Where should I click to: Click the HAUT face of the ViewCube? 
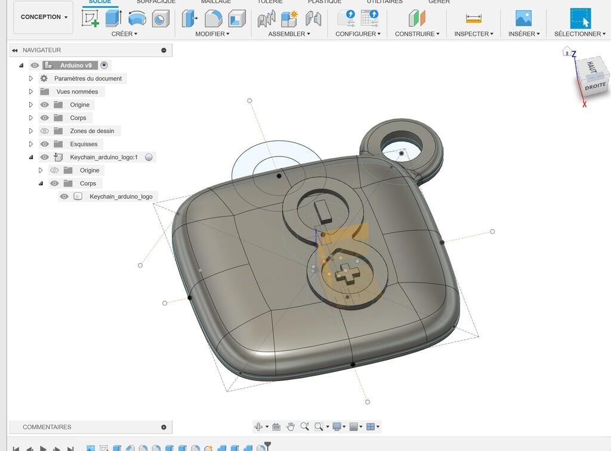coord(591,67)
